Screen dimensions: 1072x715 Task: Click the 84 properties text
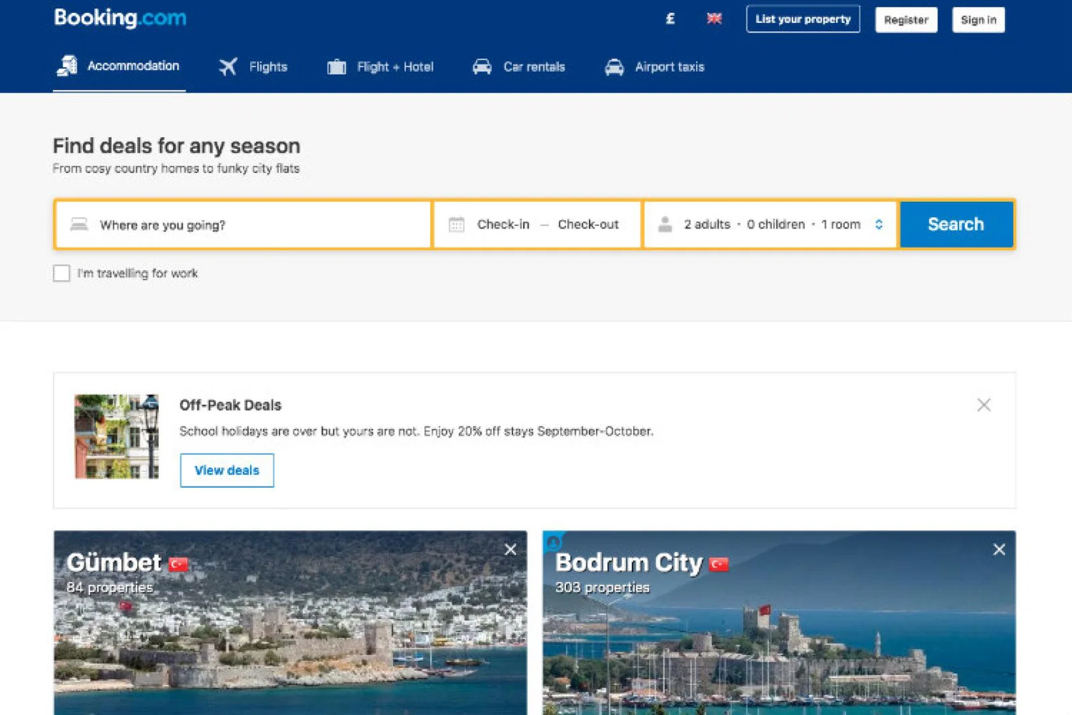tap(110, 588)
